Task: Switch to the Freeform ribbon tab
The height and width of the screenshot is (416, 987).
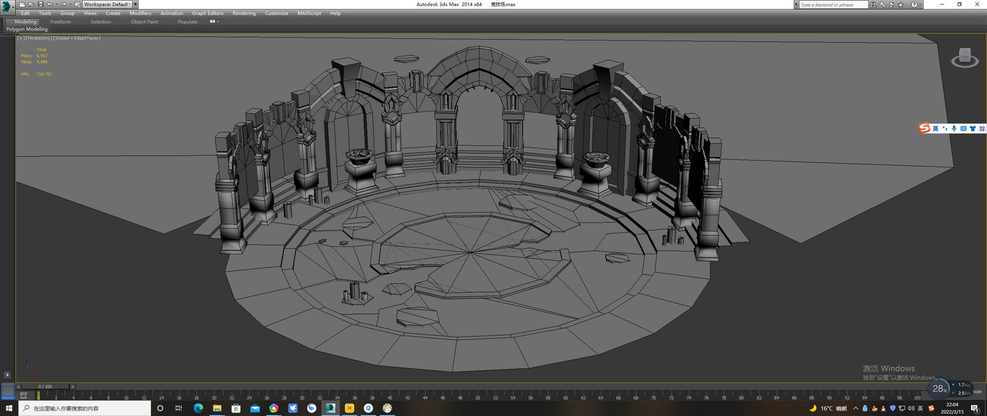Action: (61, 22)
